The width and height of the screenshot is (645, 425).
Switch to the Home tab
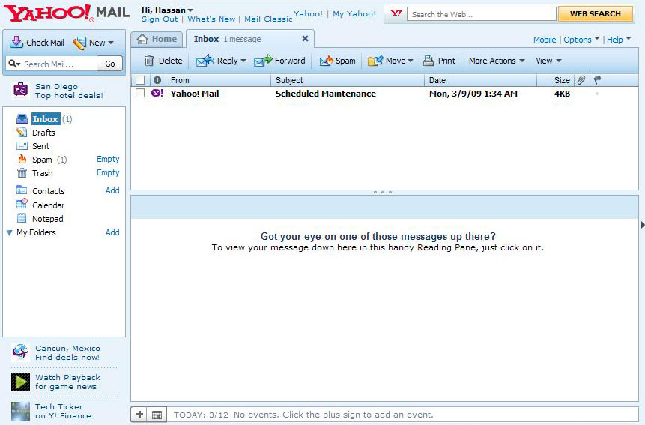[x=157, y=39]
